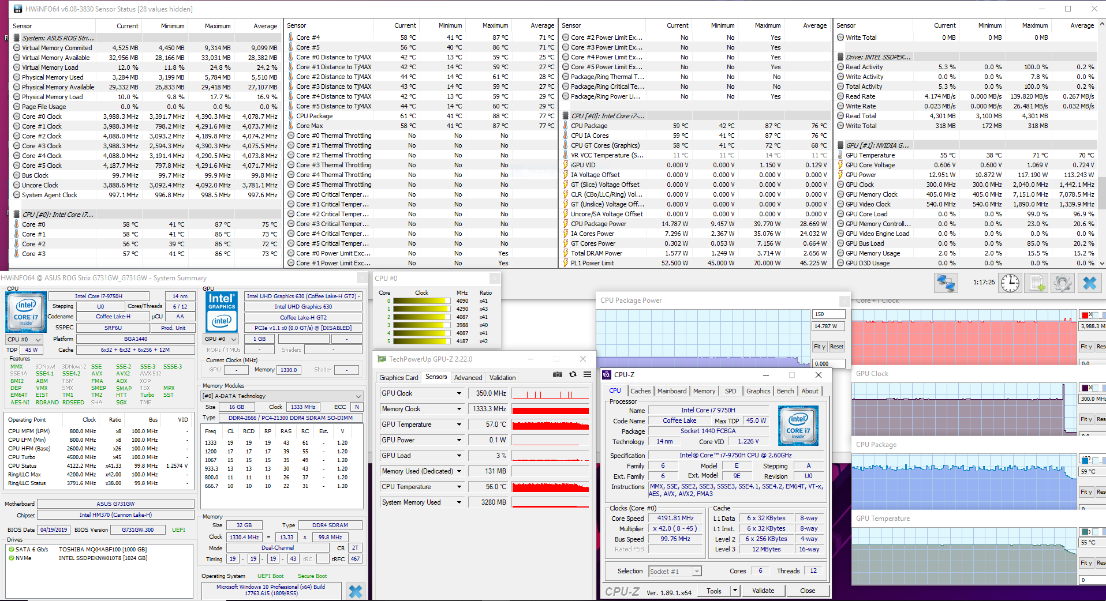This screenshot has width=1106, height=601.
Task: Open the GPU-Z hamburger menu
Action: 587,374
